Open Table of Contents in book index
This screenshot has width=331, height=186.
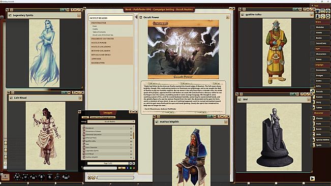[x=99, y=32]
